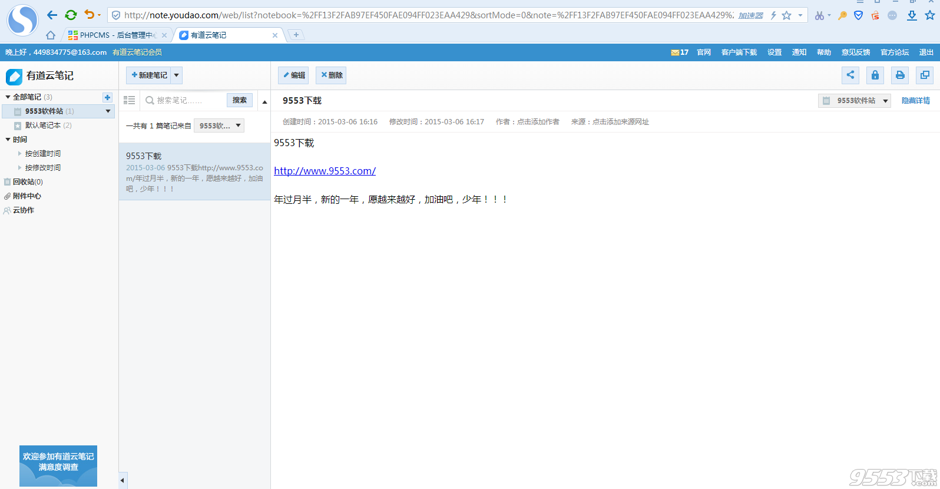
Task: Open the scissors screenshot tool icon
Action: (x=819, y=15)
